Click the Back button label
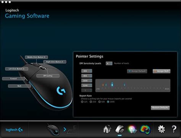 coord(19,86)
